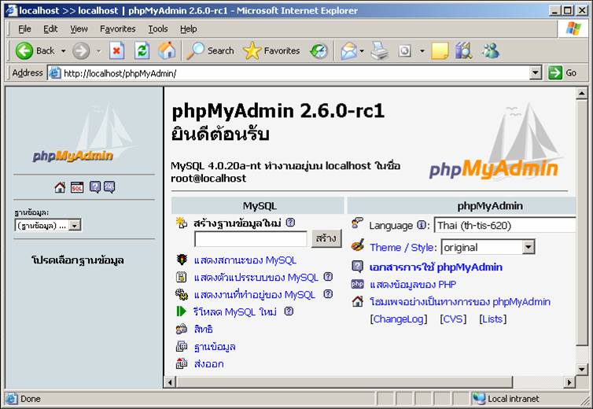Open phpMyAdmin documentation icon in left panel

pos(95,187)
